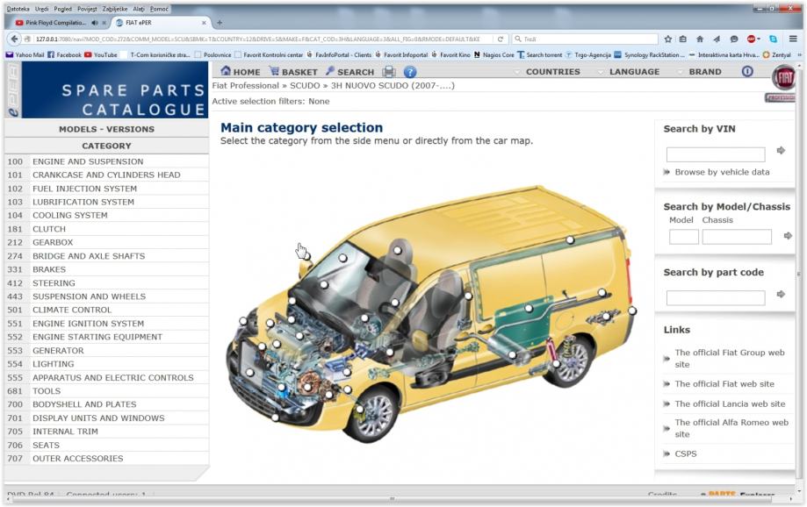Open YouTube bookmark

[x=101, y=54]
